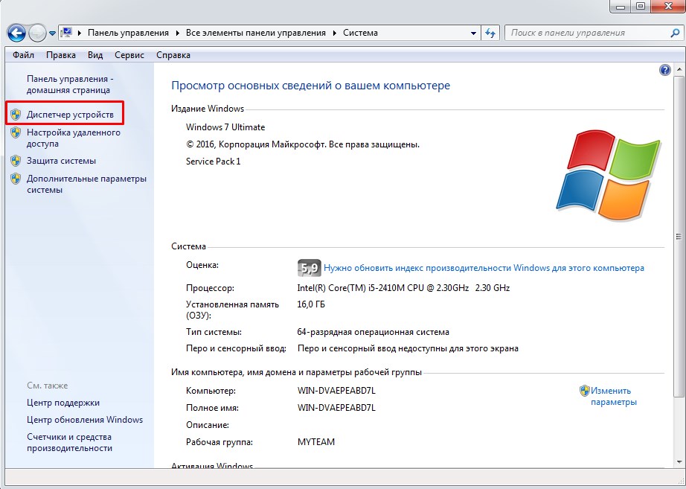The image size is (686, 489).
Task: Open 'Диспетчер устройств' link
Action: pyautogui.click(x=70, y=115)
